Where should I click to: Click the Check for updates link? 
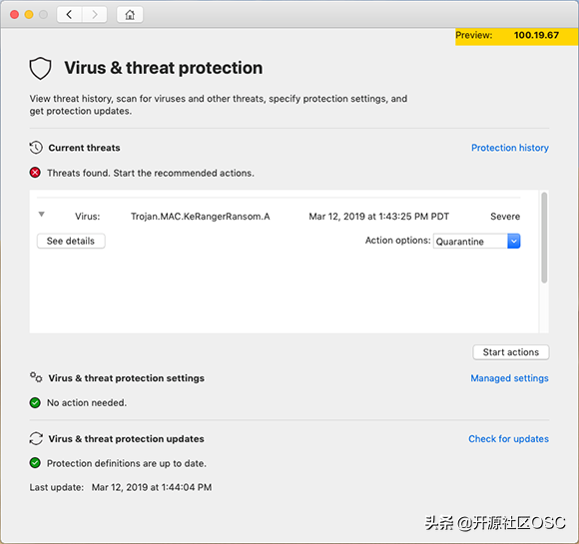pos(508,439)
